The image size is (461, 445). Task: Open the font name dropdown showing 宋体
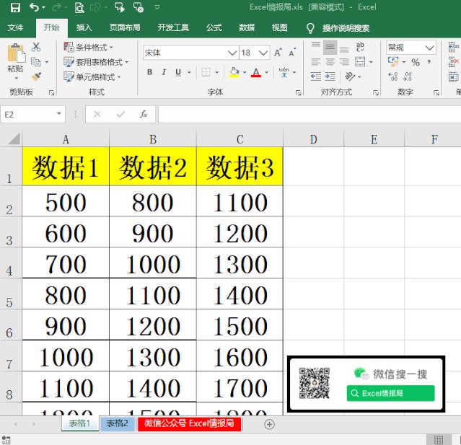232,53
